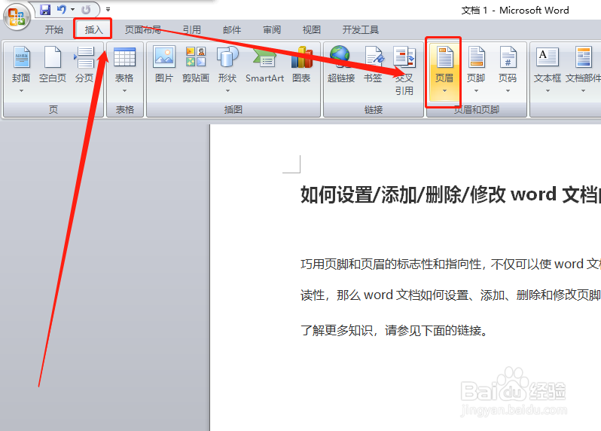The height and width of the screenshot is (431, 601).
Task: Insert a blank page (空白页)
Action: (53, 64)
